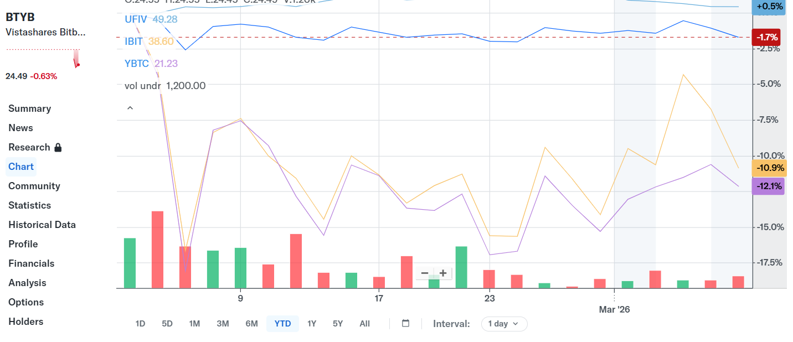Open the Profile page

pos(23,244)
